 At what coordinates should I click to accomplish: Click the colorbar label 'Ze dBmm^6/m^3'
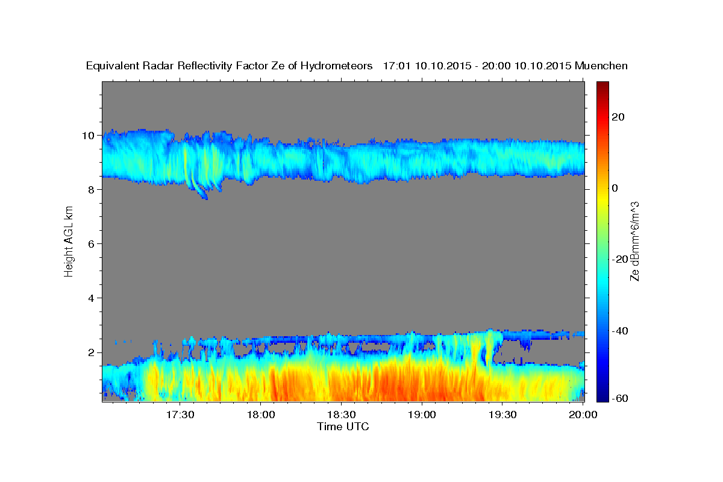coord(634,242)
